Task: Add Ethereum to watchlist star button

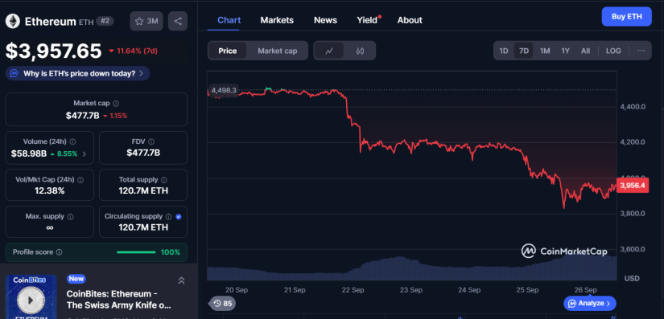Action: pyautogui.click(x=146, y=21)
